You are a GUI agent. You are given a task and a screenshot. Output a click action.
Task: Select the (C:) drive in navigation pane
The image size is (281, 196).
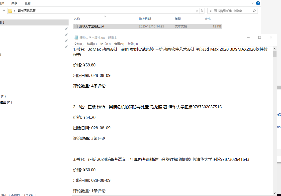click(3, 96)
